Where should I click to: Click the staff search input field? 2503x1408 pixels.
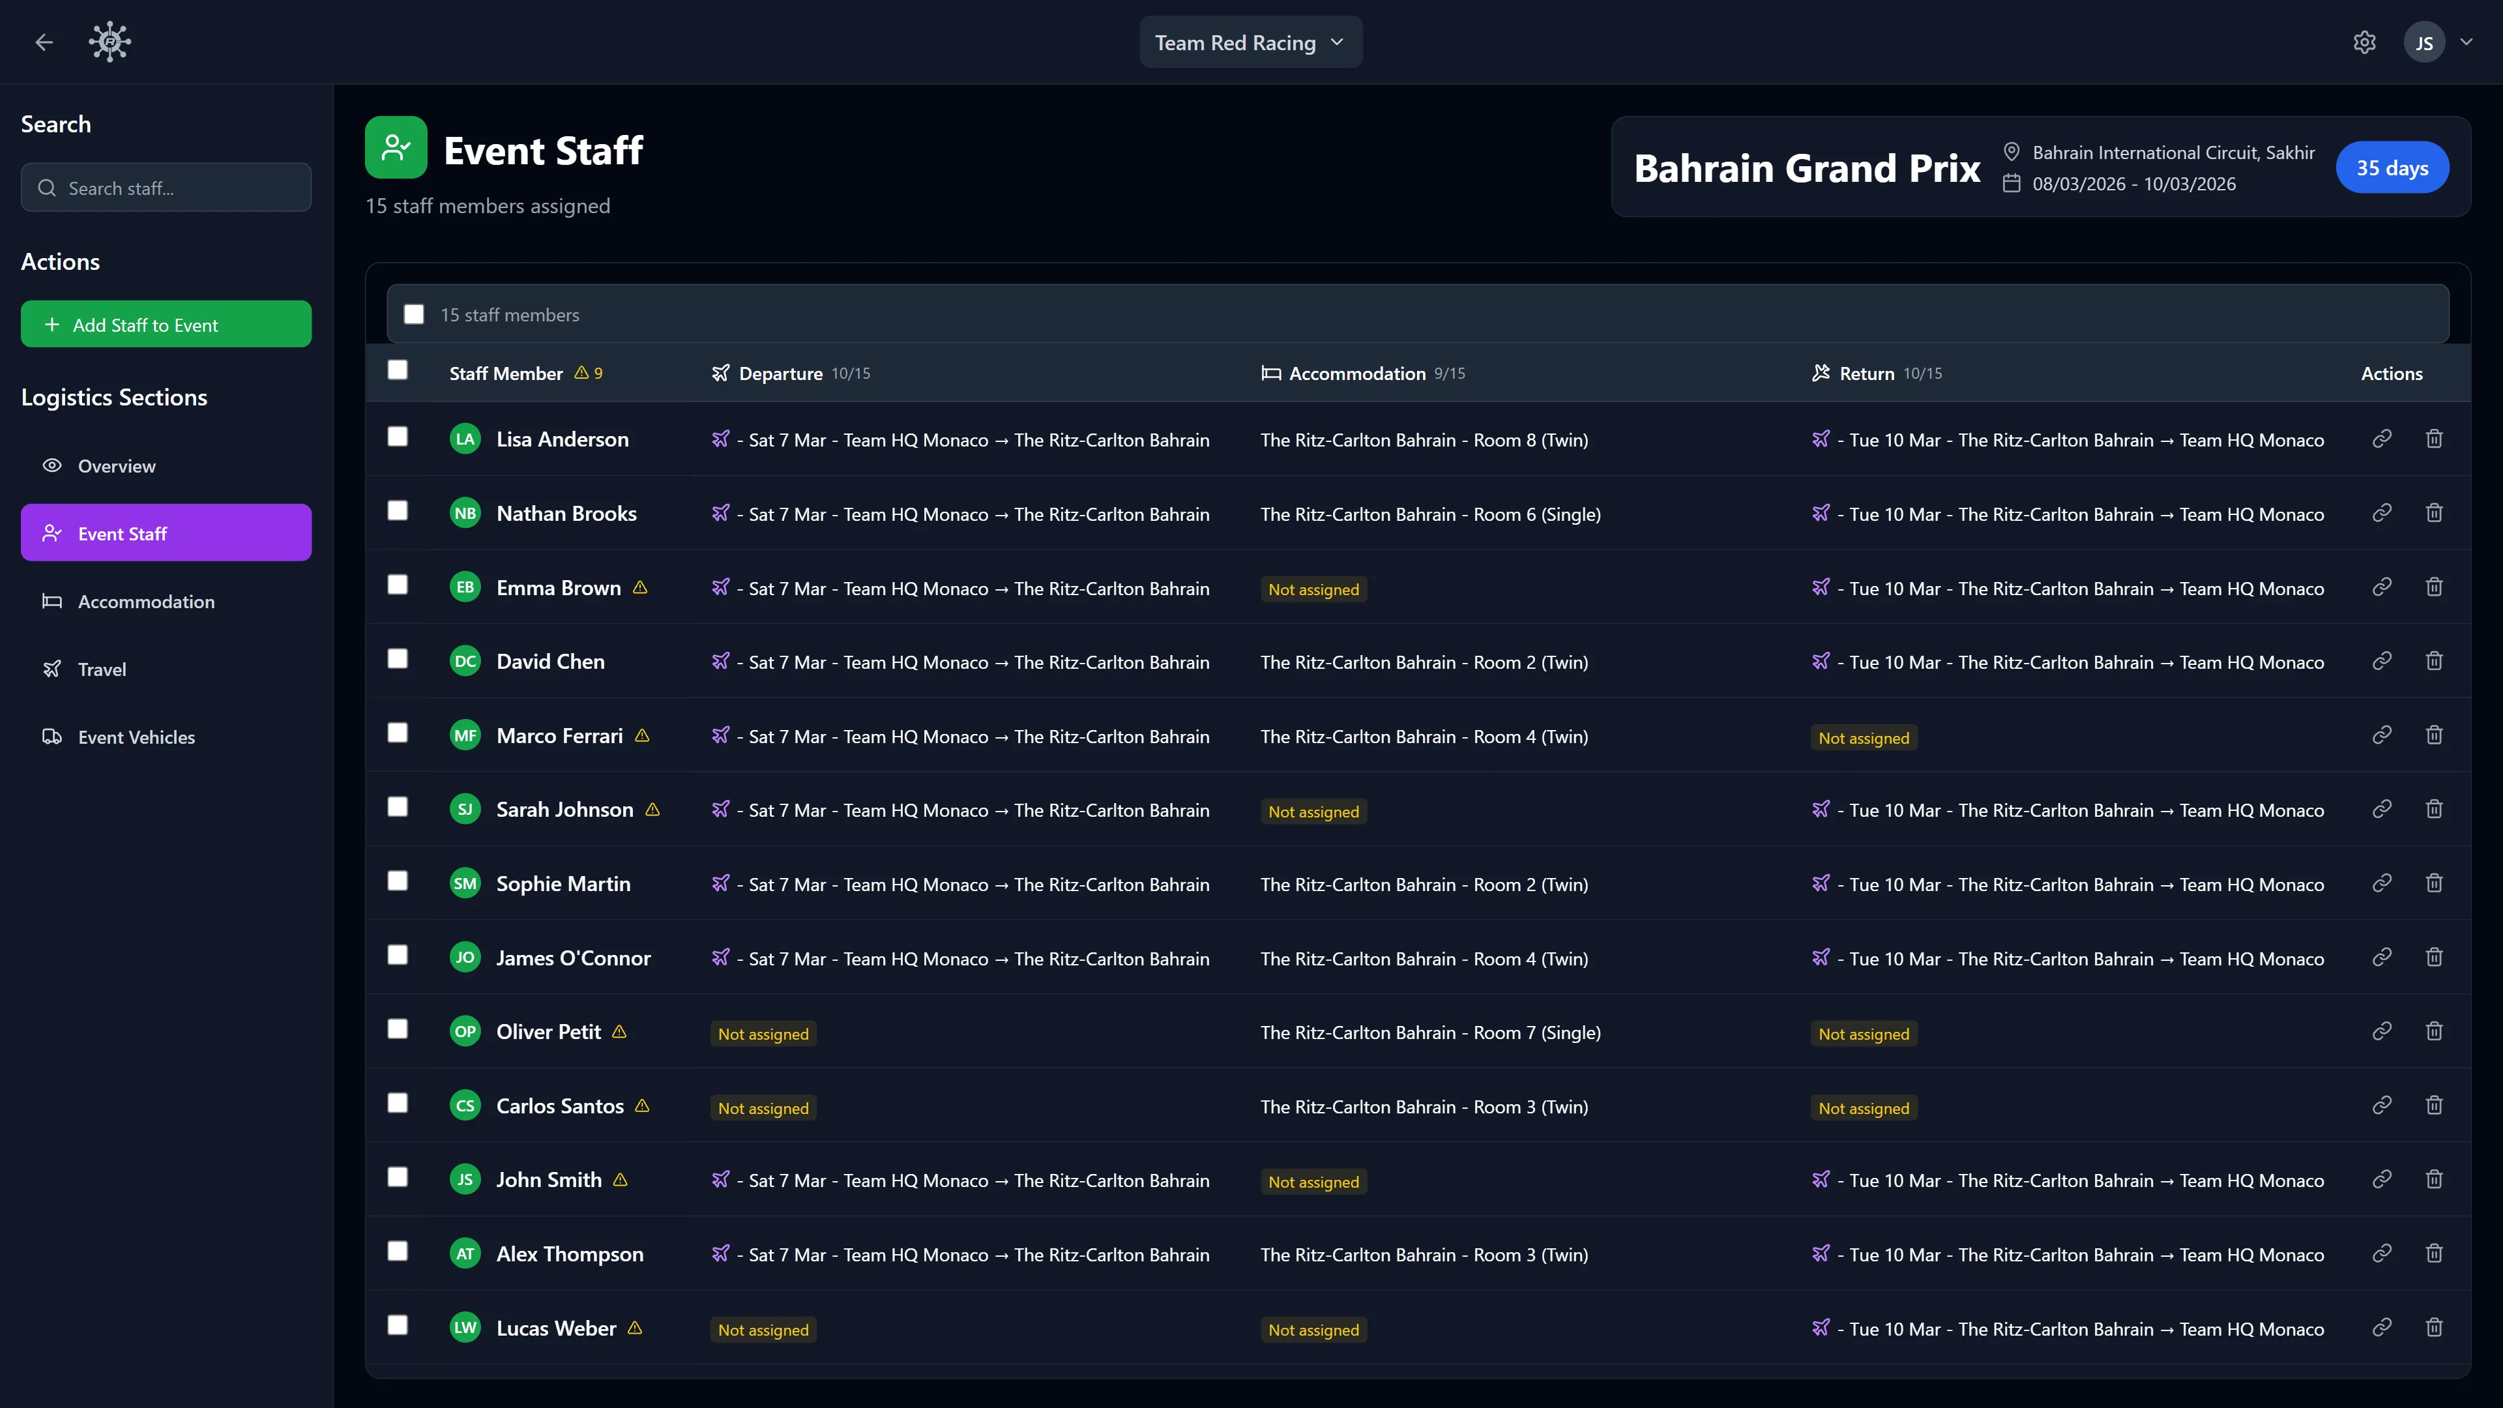pos(165,188)
